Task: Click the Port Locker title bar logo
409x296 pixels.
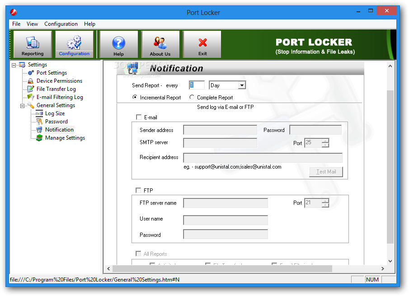Action: pyautogui.click(x=13, y=12)
